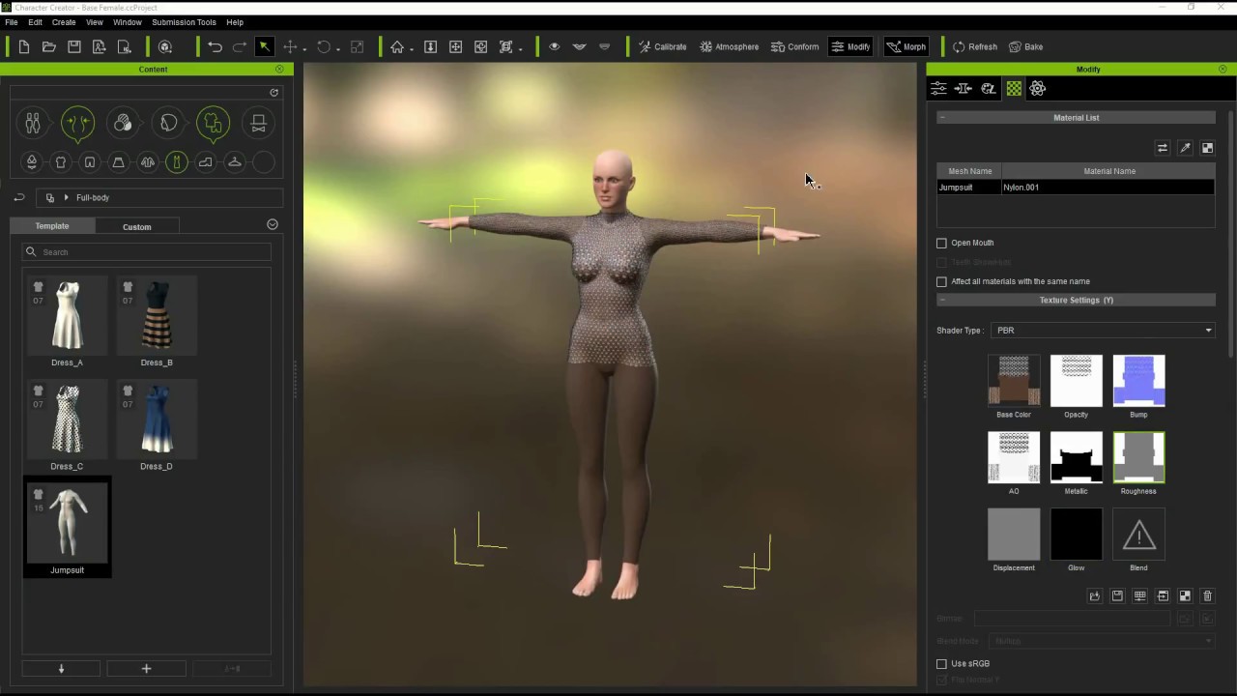Select the Roughness texture swatch
1237x696 pixels.
point(1138,457)
